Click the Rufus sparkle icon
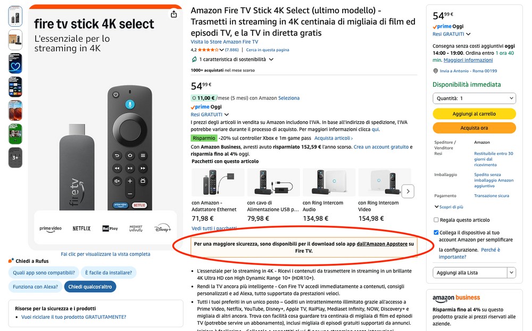The width and height of the screenshot is (532, 331). [11, 261]
